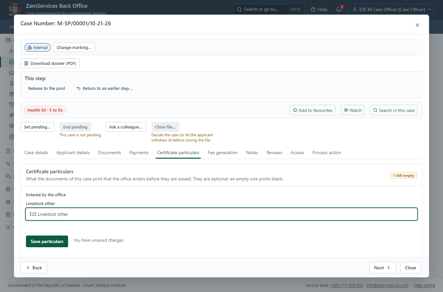Open the Payments tab
Viewport: 443px width, 292px height.
click(x=139, y=152)
